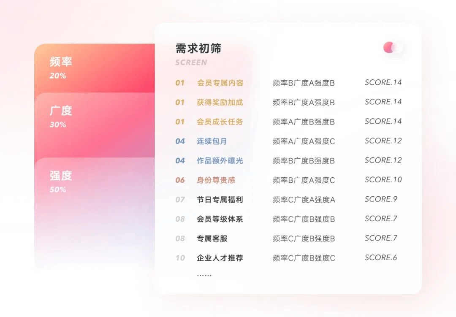Click rank 08 beside 专属客服
This screenshot has width=456, height=317.
point(180,238)
